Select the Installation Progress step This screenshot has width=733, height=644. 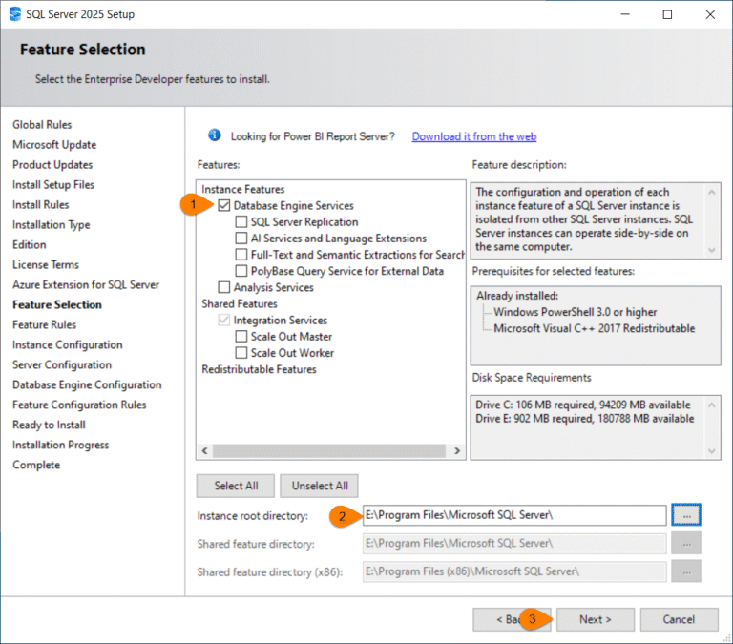pyautogui.click(x=61, y=445)
